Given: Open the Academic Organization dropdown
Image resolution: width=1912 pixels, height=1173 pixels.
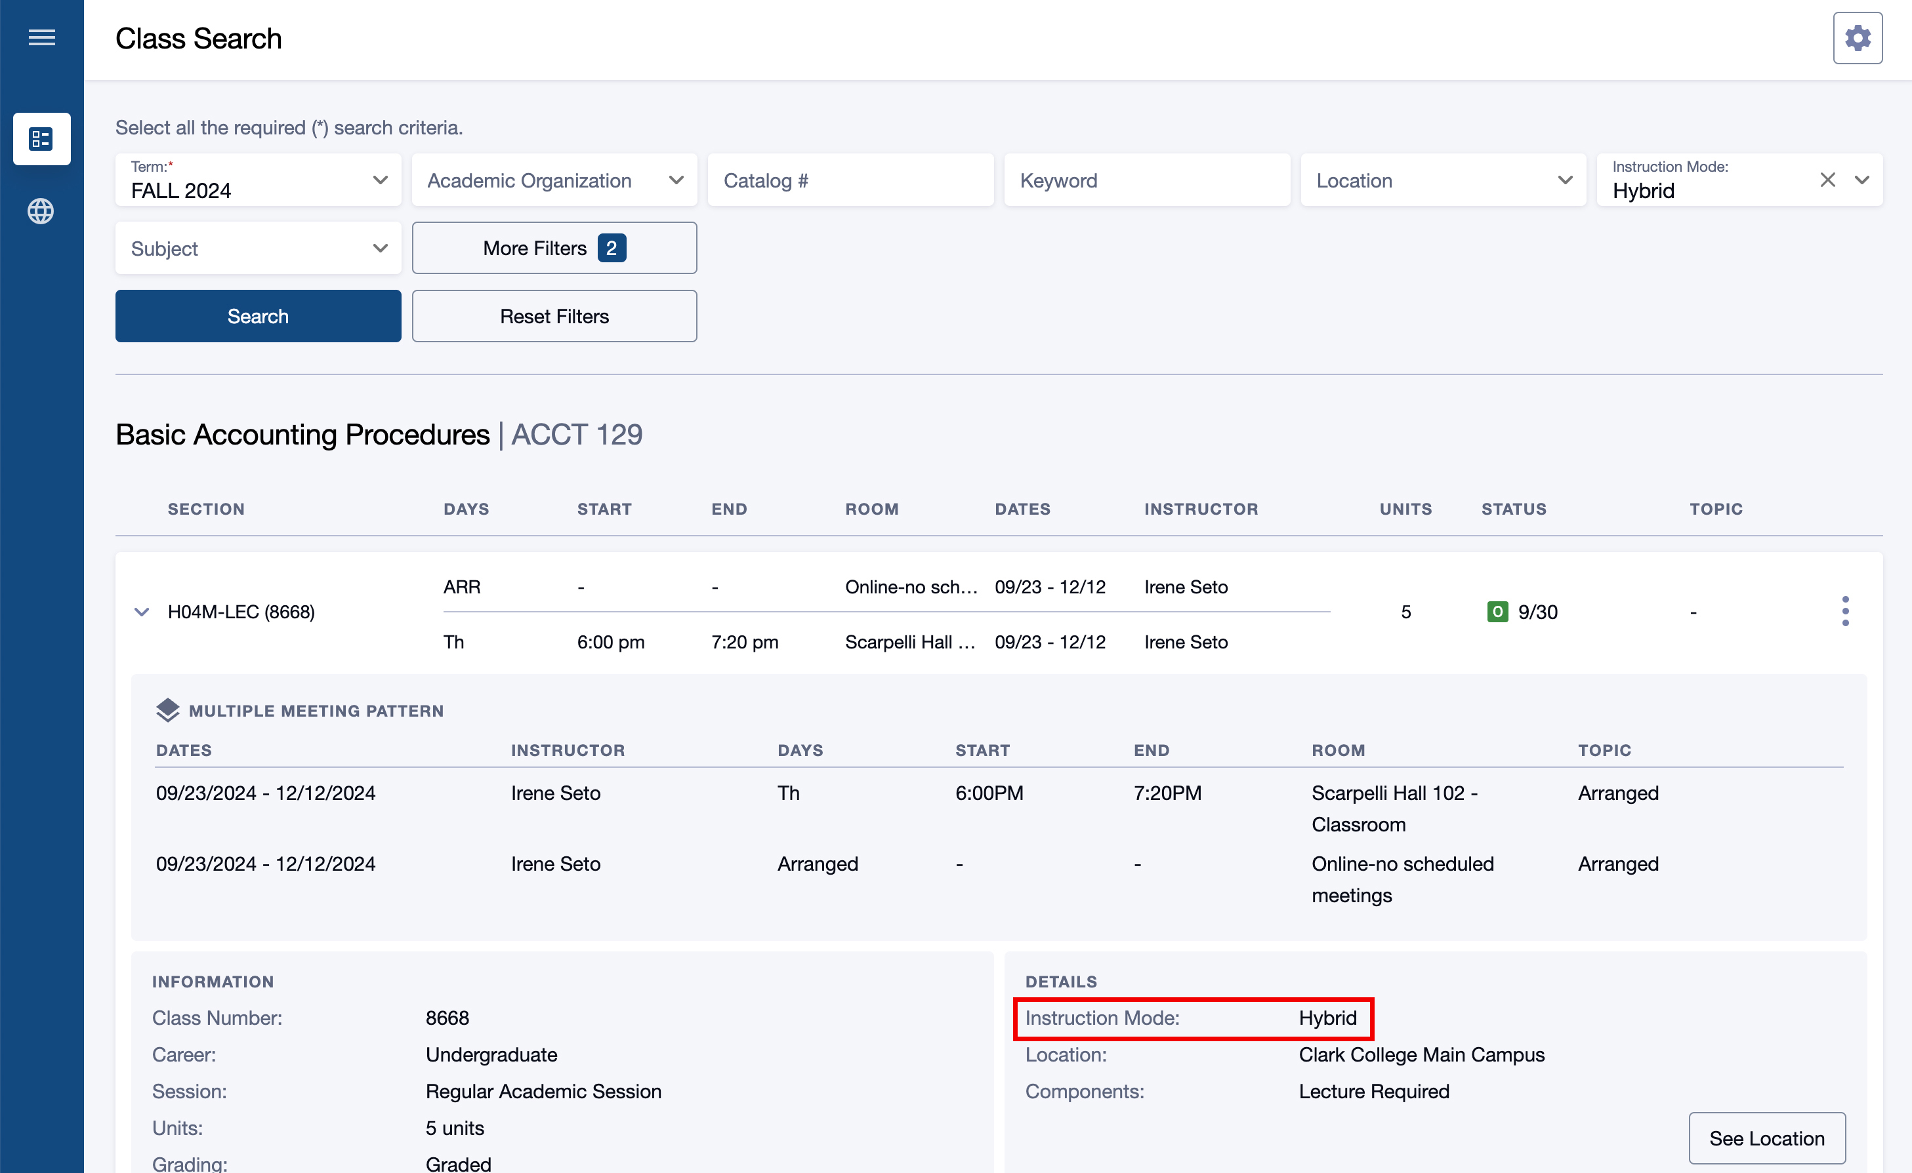Looking at the screenshot, I should pos(554,180).
